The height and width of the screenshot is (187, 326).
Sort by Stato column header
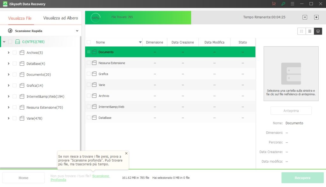(243, 42)
